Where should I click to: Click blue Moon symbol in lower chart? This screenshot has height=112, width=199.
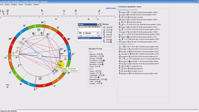54,73
